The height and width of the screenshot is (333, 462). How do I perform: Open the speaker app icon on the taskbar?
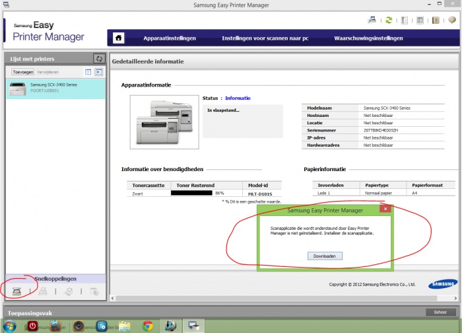click(79, 326)
